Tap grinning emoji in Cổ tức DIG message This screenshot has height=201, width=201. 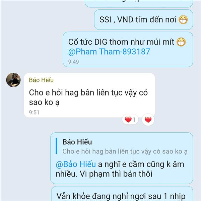(181, 42)
